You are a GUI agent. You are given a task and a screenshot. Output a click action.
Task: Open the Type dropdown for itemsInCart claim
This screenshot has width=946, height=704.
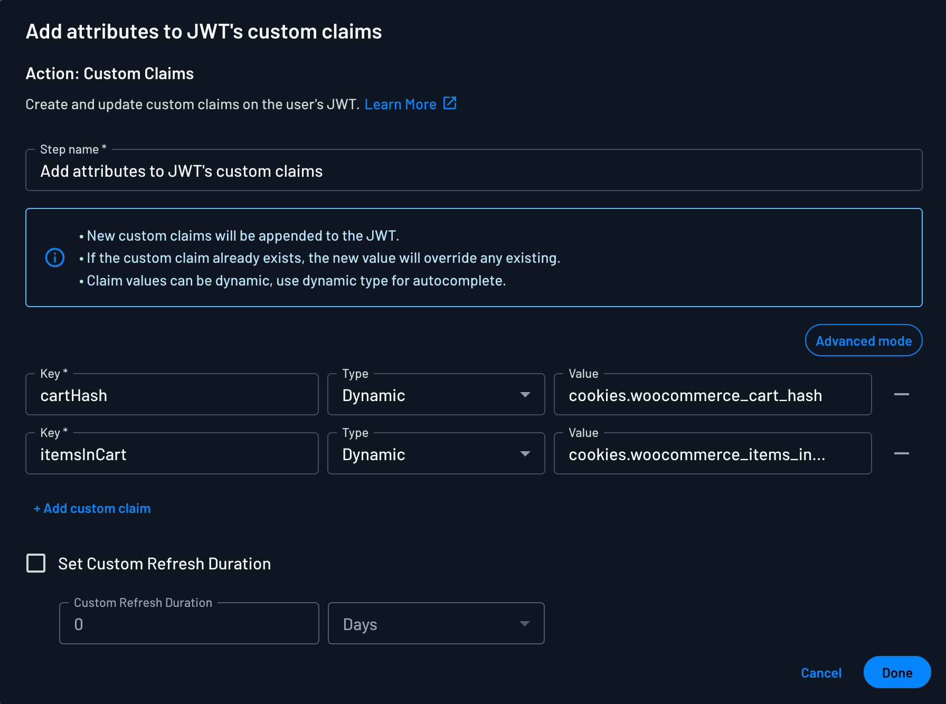click(524, 453)
